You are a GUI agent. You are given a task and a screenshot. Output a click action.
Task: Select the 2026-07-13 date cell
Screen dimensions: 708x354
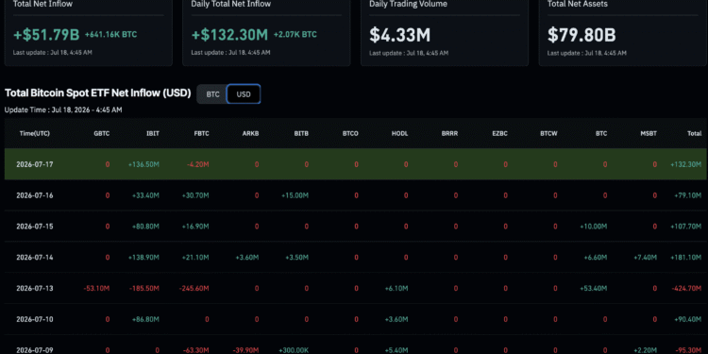click(x=35, y=288)
